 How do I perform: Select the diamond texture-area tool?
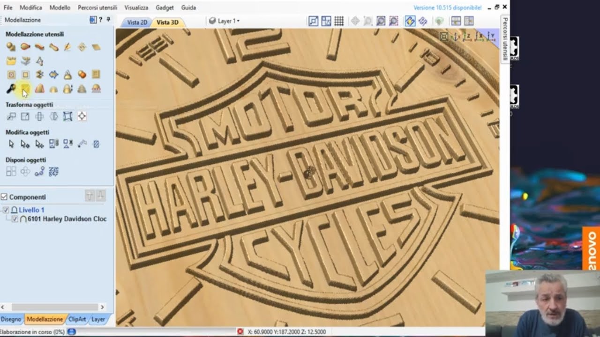pos(82,47)
